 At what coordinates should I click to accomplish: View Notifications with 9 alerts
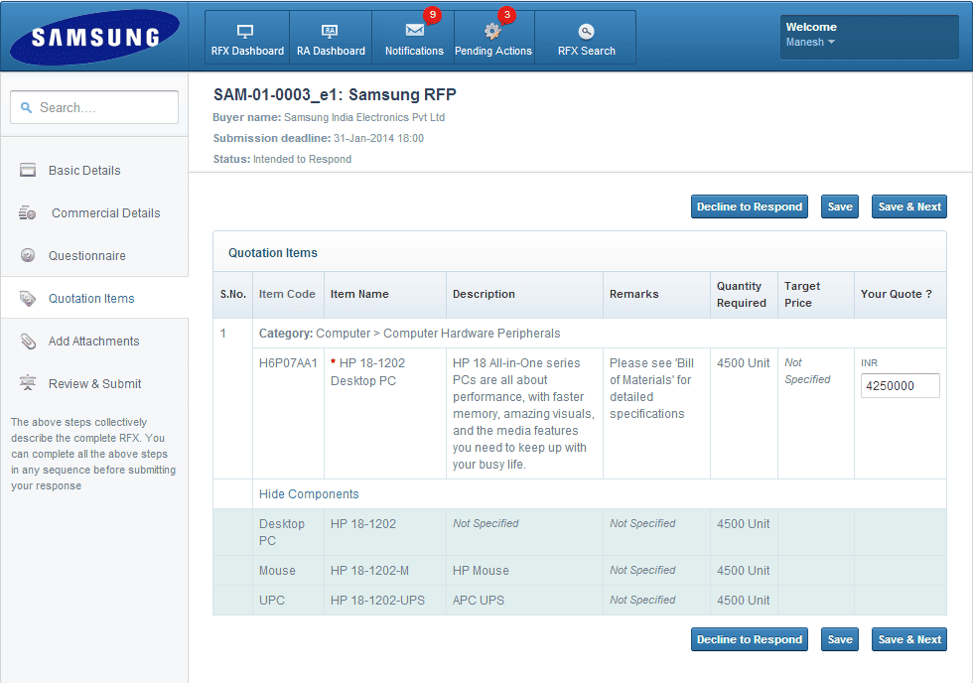click(414, 37)
